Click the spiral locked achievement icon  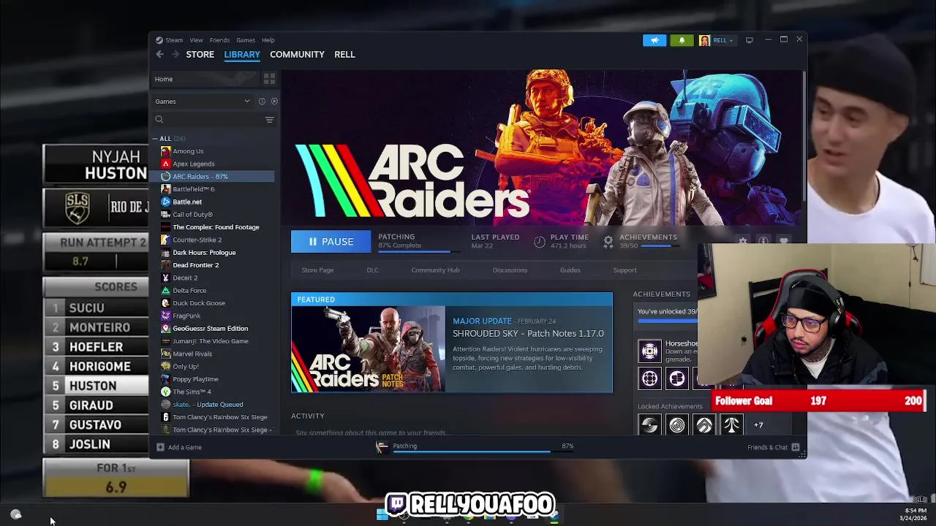(x=677, y=424)
